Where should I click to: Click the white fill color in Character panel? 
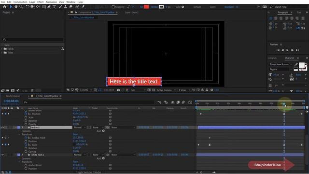(x=302, y=65)
